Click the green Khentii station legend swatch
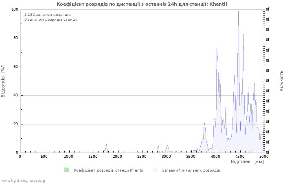This screenshot has width=285, height=183. click(66, 170)
